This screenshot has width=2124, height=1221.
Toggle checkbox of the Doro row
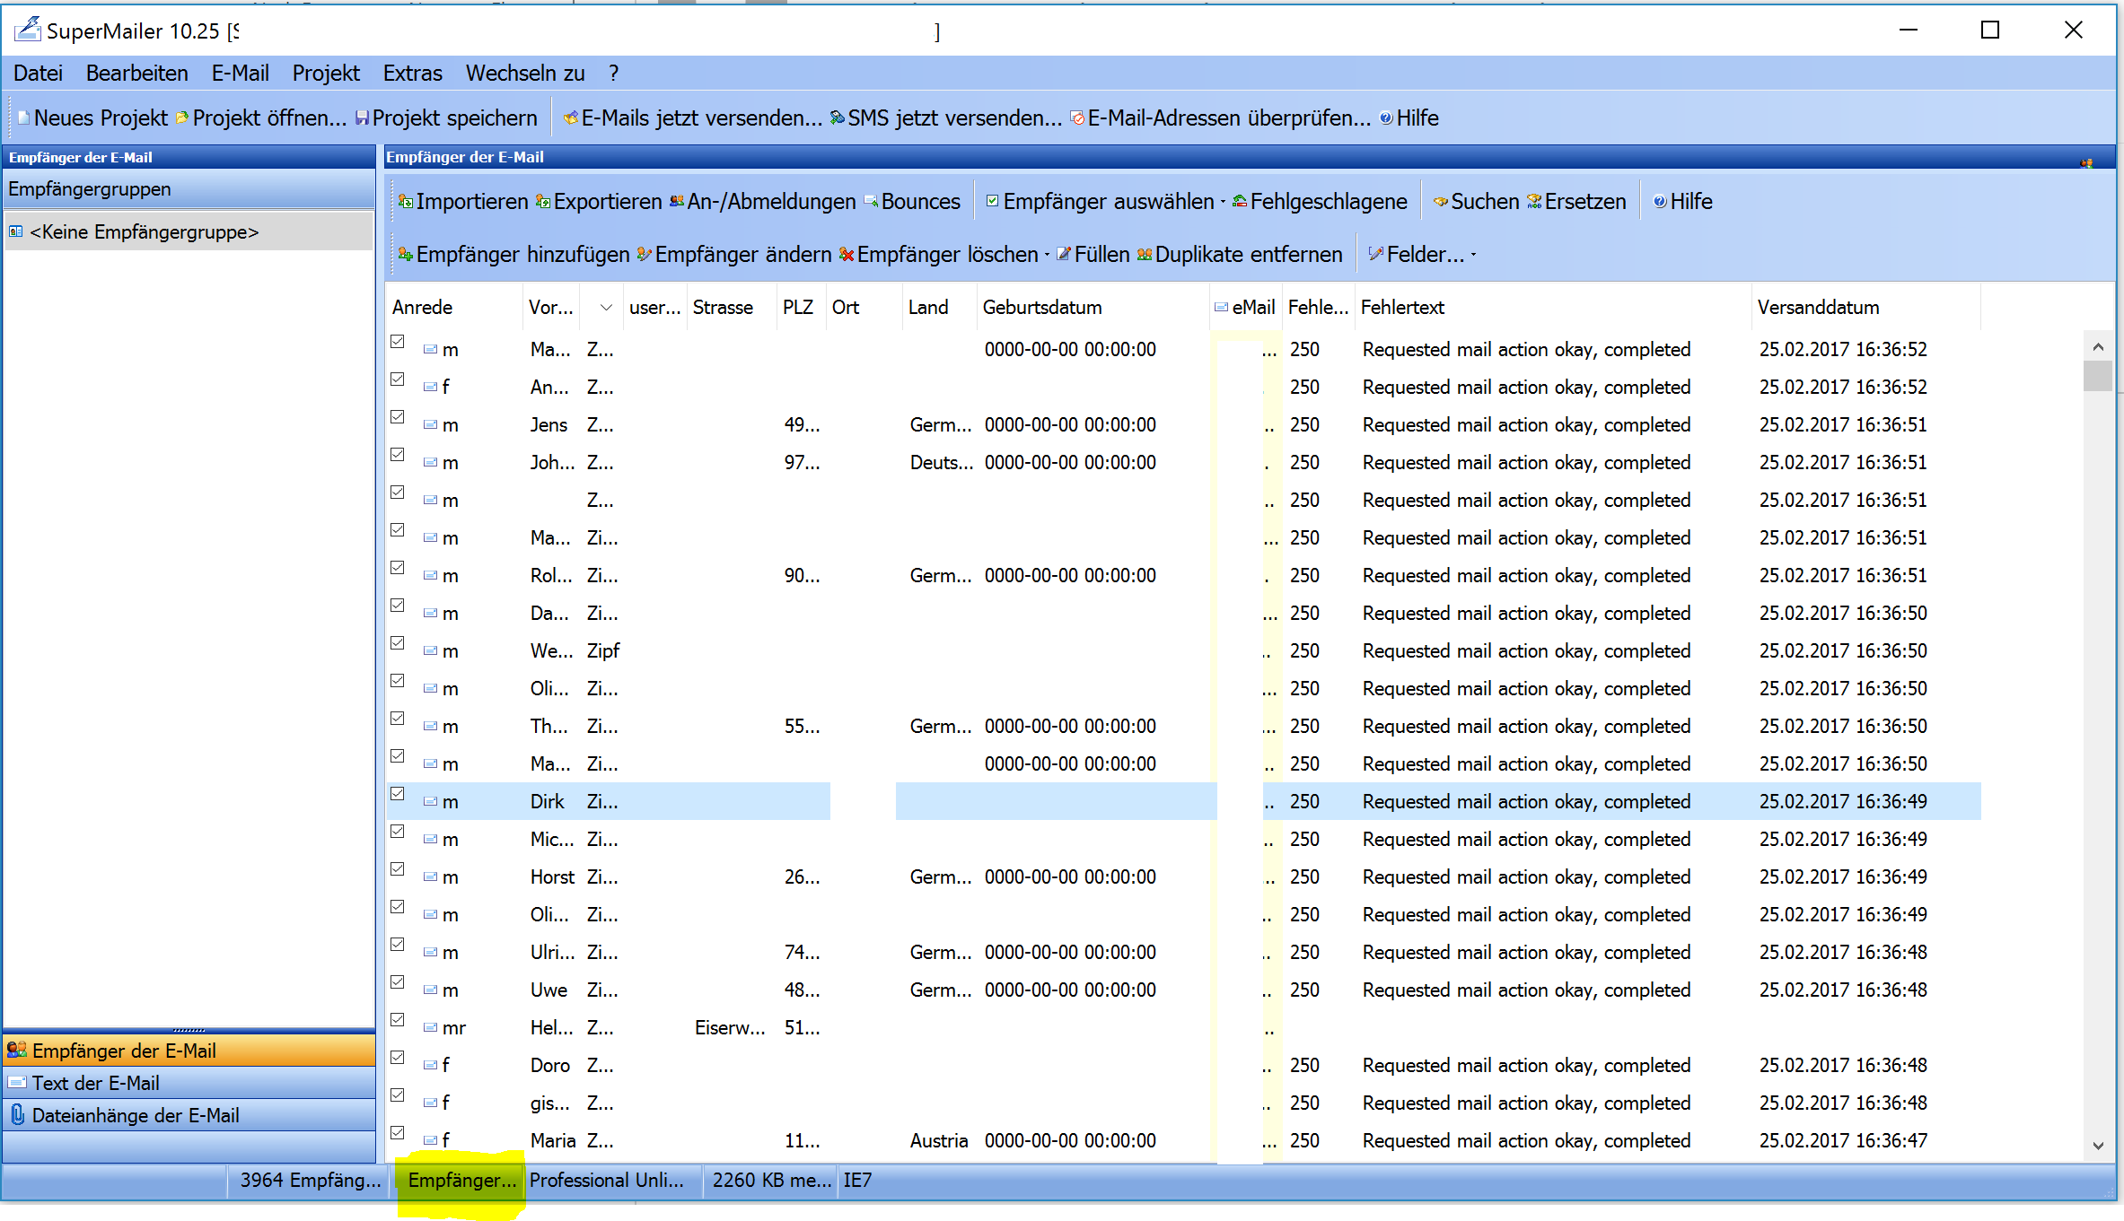pos(398,1058)
